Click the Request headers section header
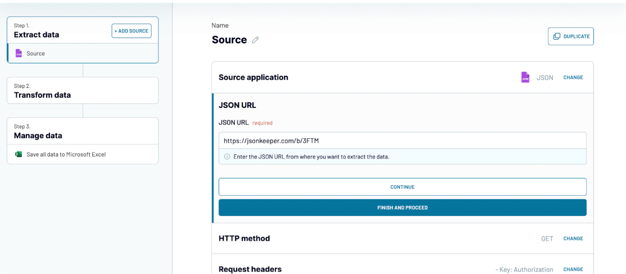This screenshot has height=274, width=626. point(250,269)
